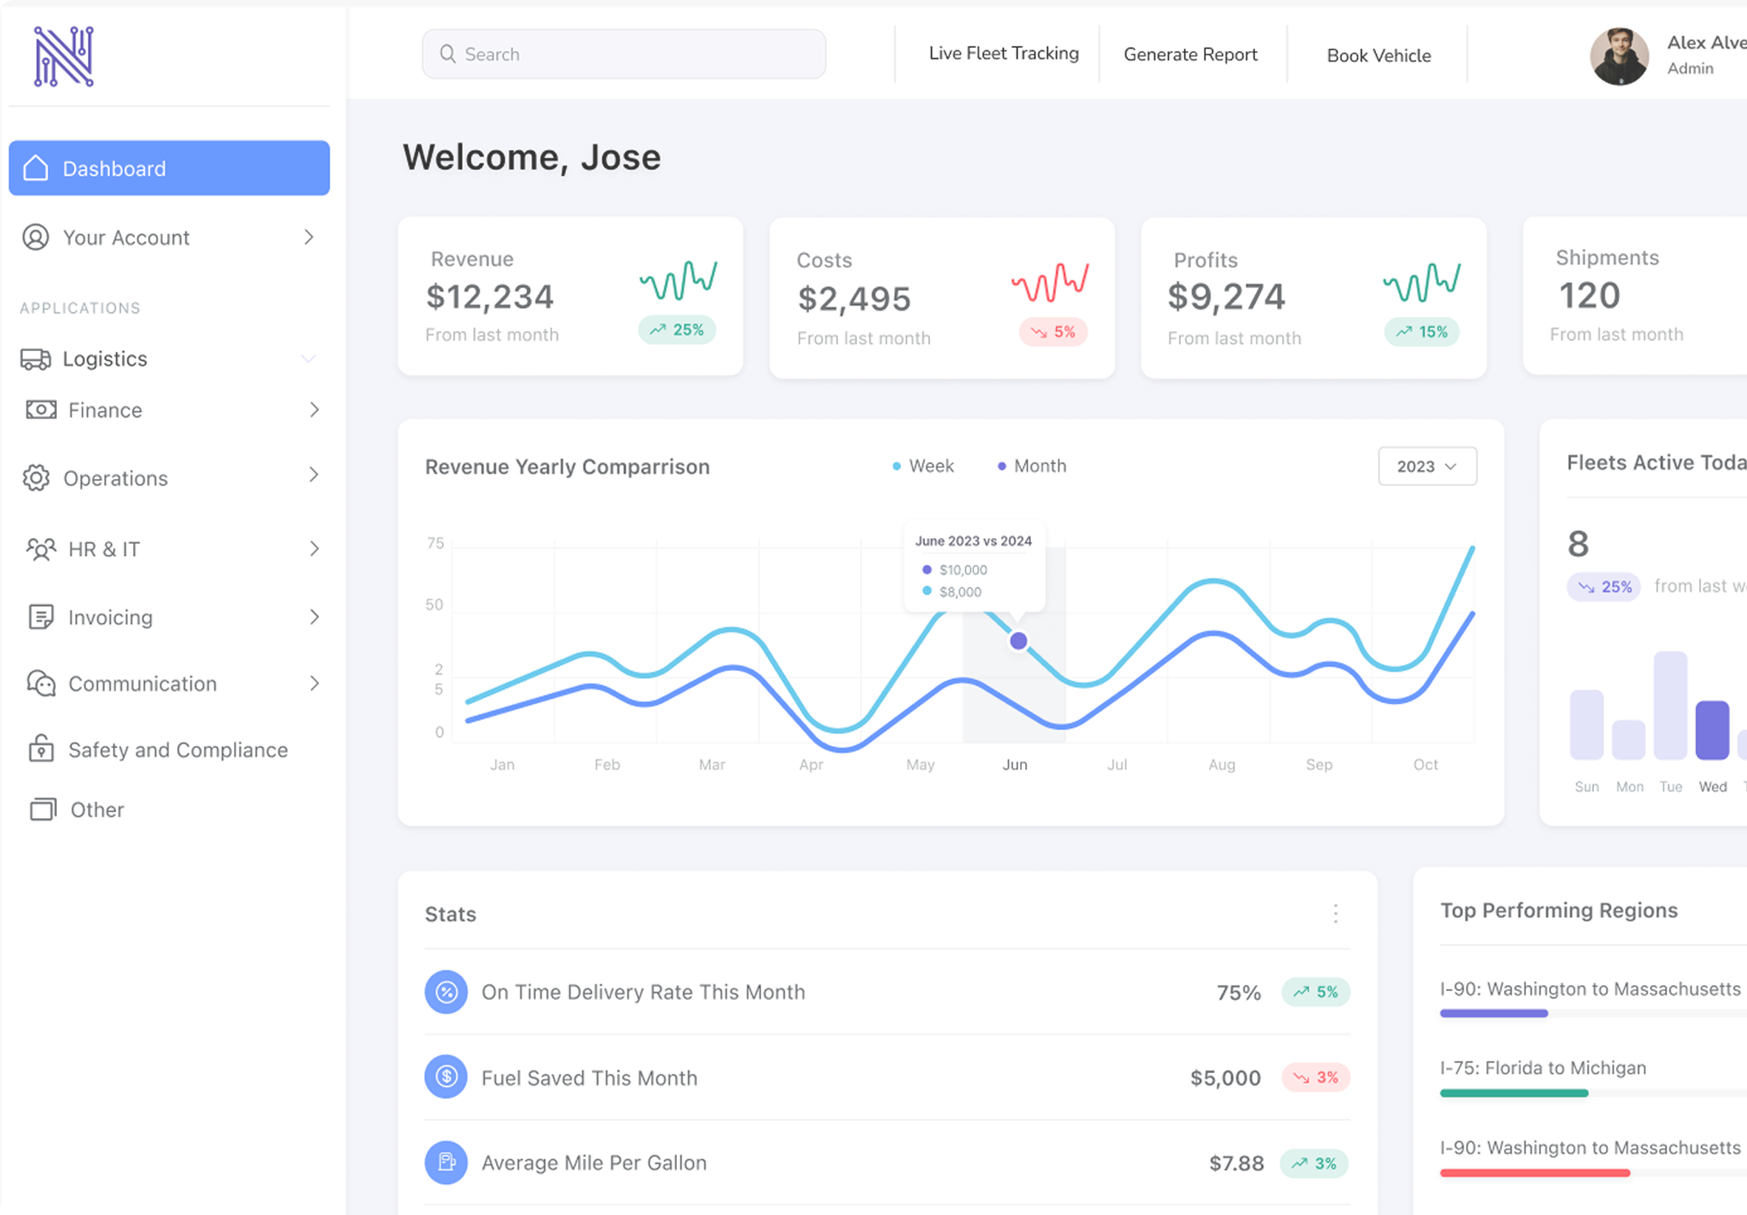This screenshot has height=1215, width=1747.
Task: Click the Logistics truck icon
Action: 35,359
